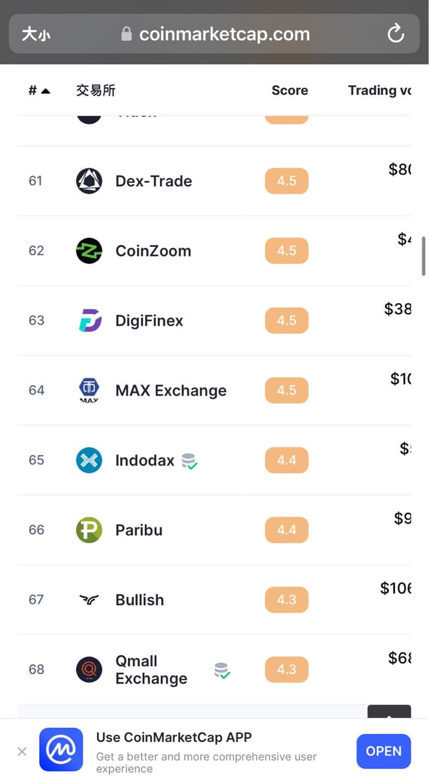Click the Bullish logo icon
The width and height of the screenshot is (429, 783).
tap(89, 599)
